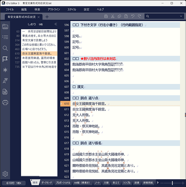Viewport: 186px width, 187px height.
Task: Switch to 原稿用紙 style tab
Action: point(148,183)
